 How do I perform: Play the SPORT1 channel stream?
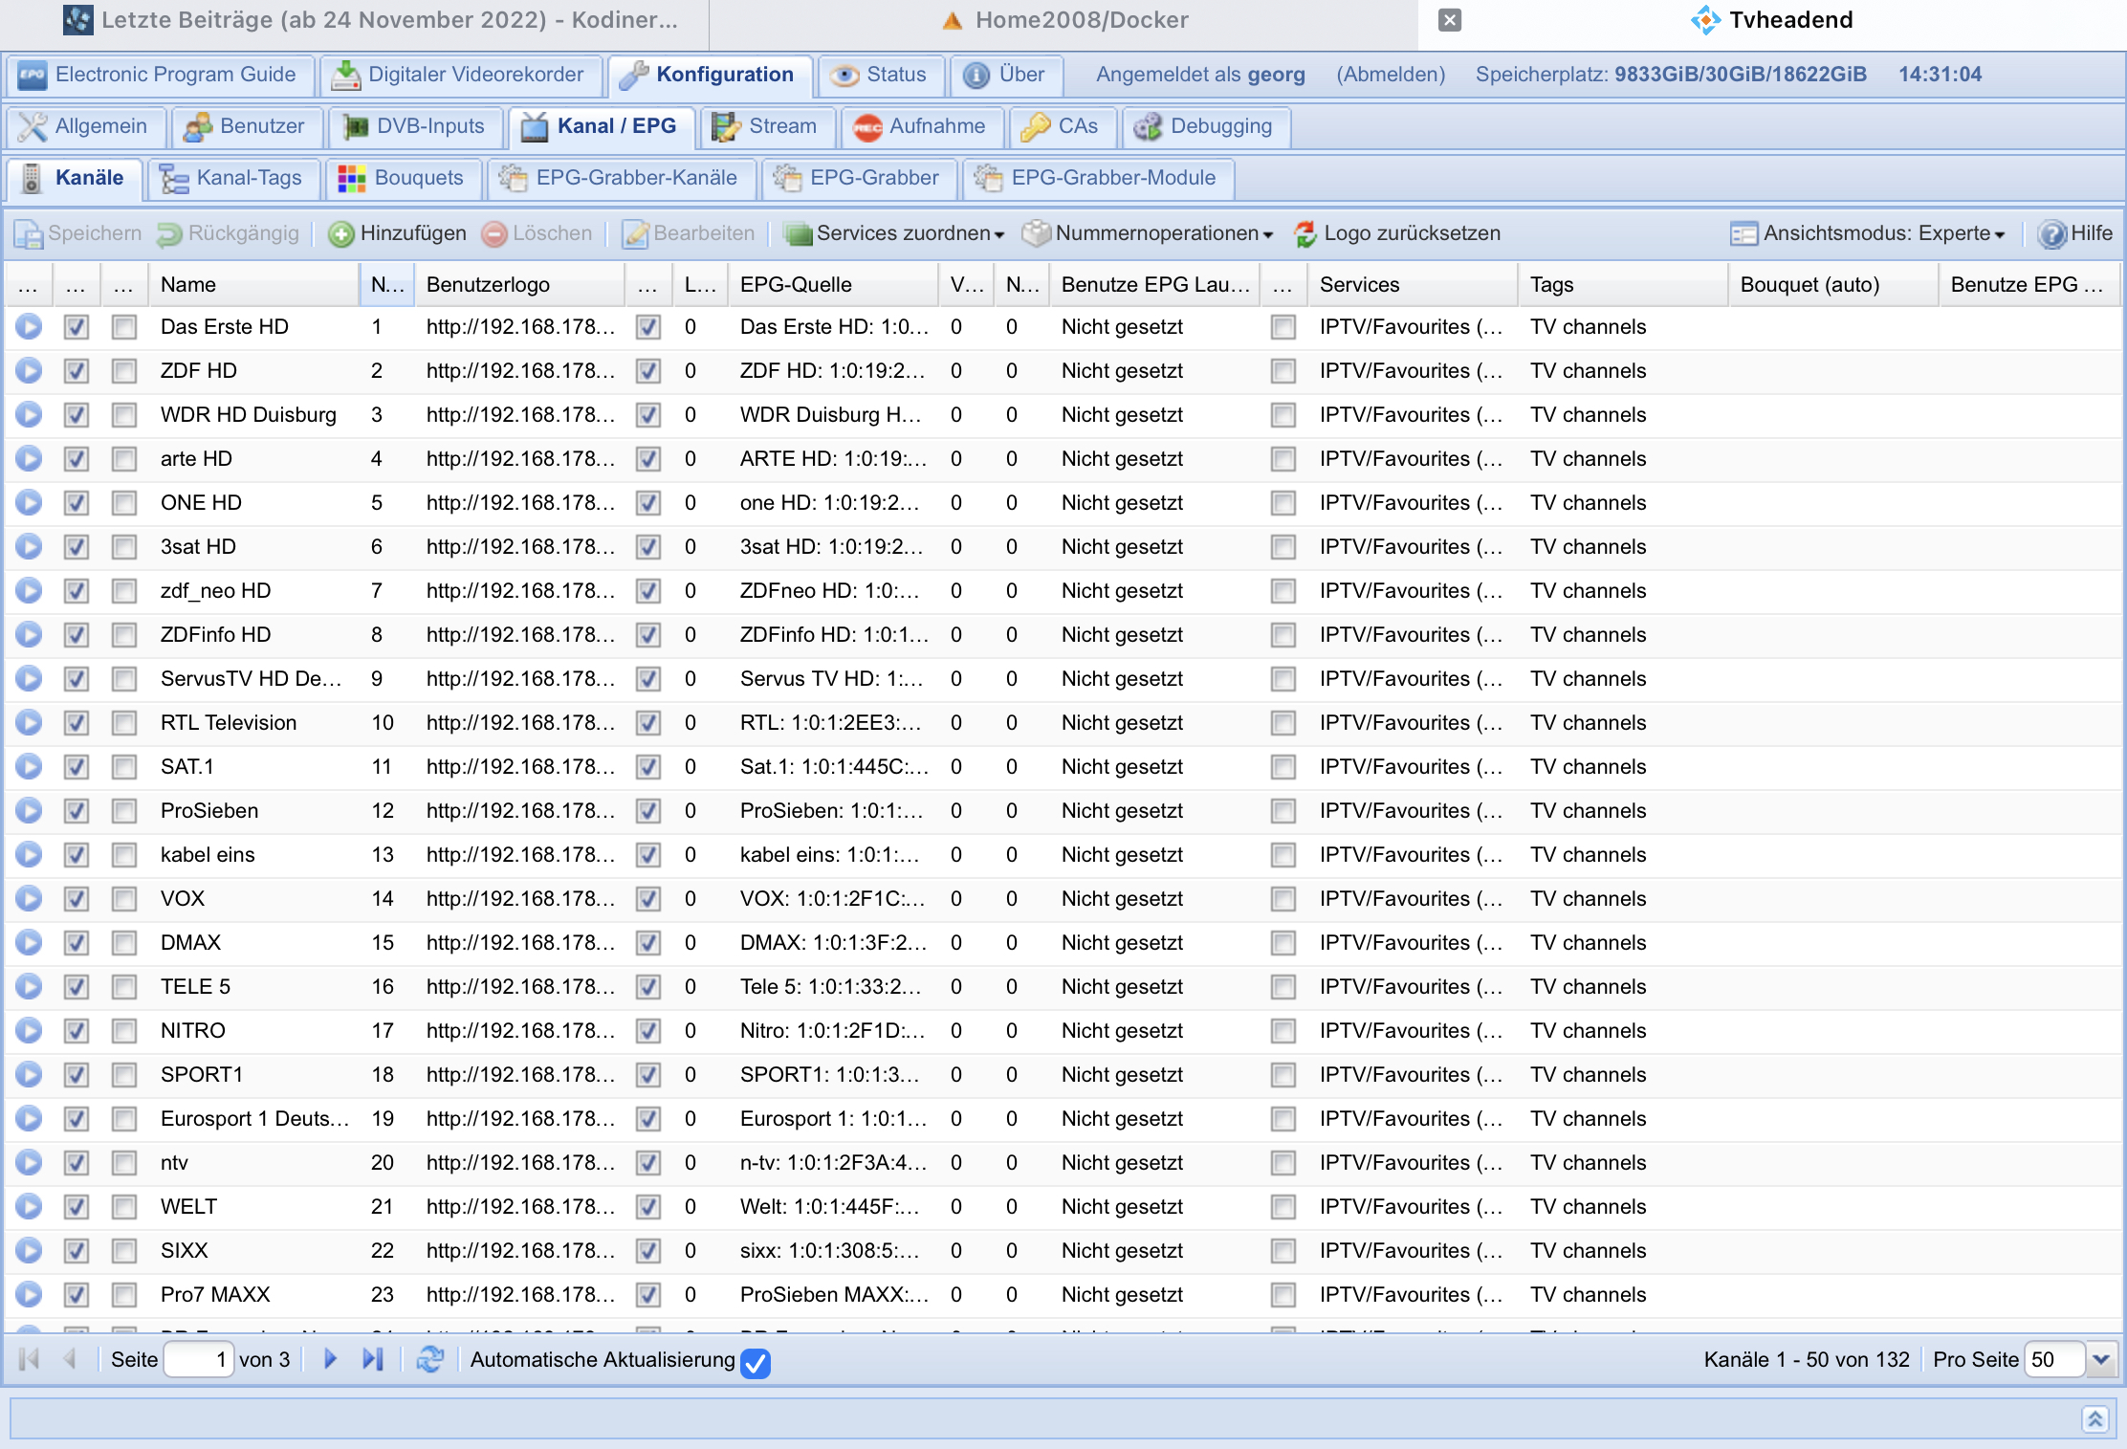tap(29, 1075)
